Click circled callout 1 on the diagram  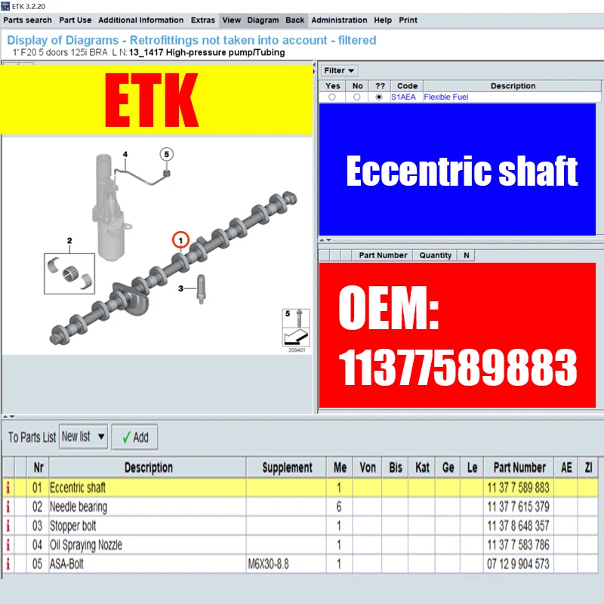(180, 240)
